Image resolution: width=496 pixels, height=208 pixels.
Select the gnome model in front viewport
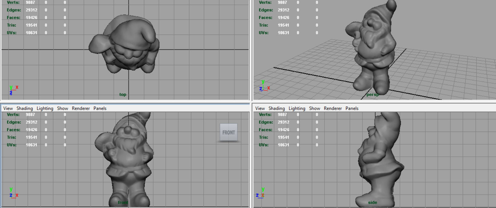tap(124, 159)
